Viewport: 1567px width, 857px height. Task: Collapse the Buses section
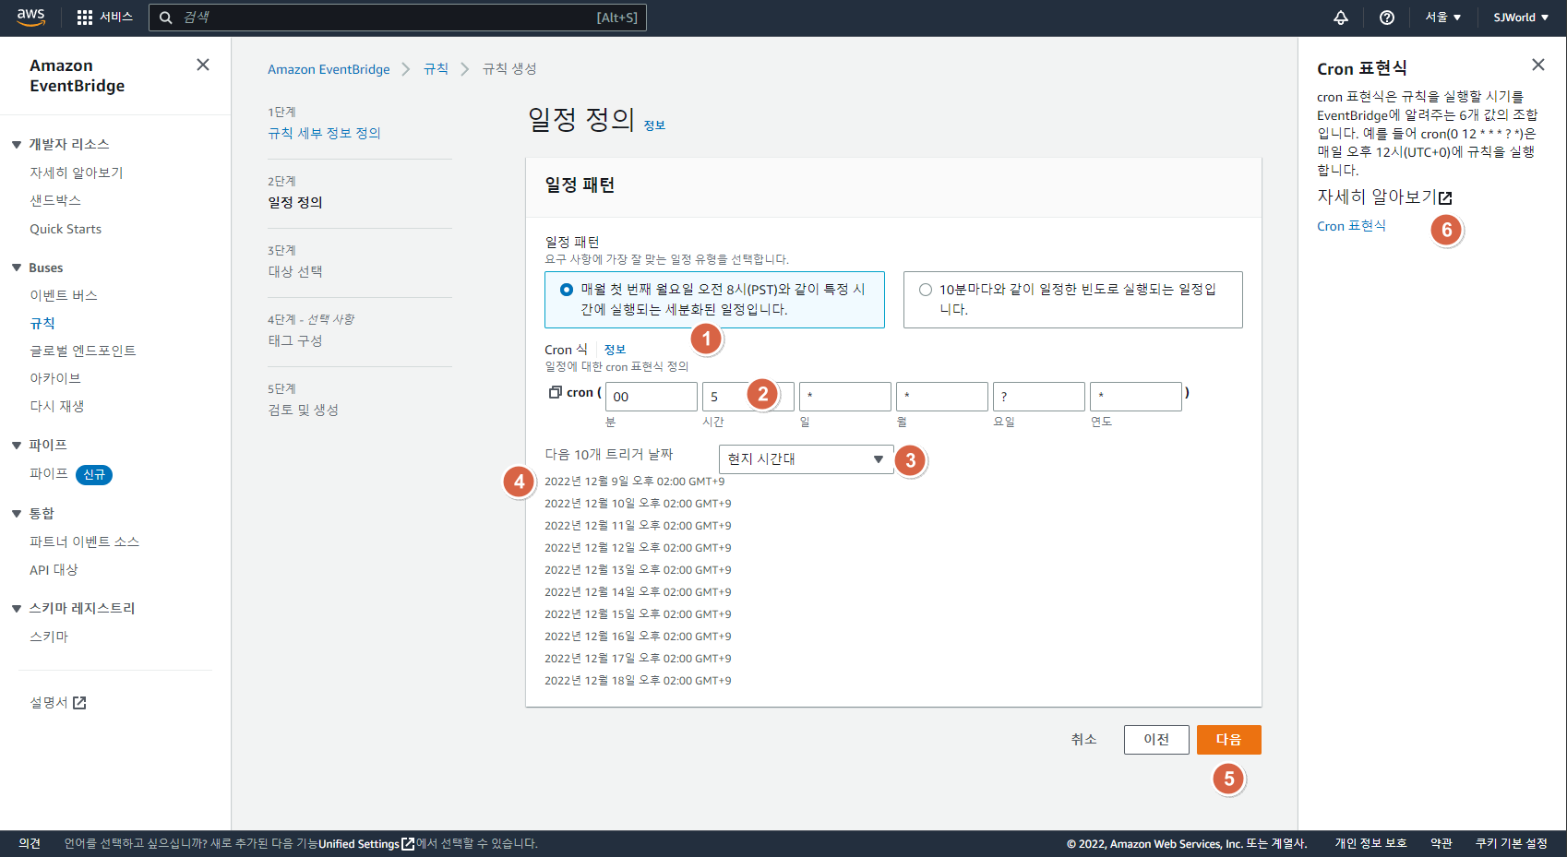point(17,268)
